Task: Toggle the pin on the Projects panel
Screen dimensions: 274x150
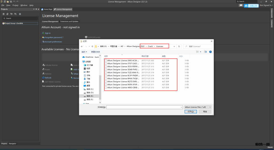Action: pyautogui.click(x=37, y=9)
